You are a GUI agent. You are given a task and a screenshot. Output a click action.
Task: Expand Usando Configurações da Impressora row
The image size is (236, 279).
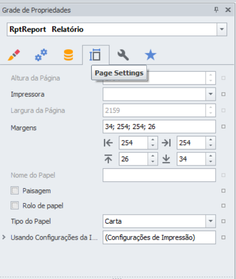4,237
